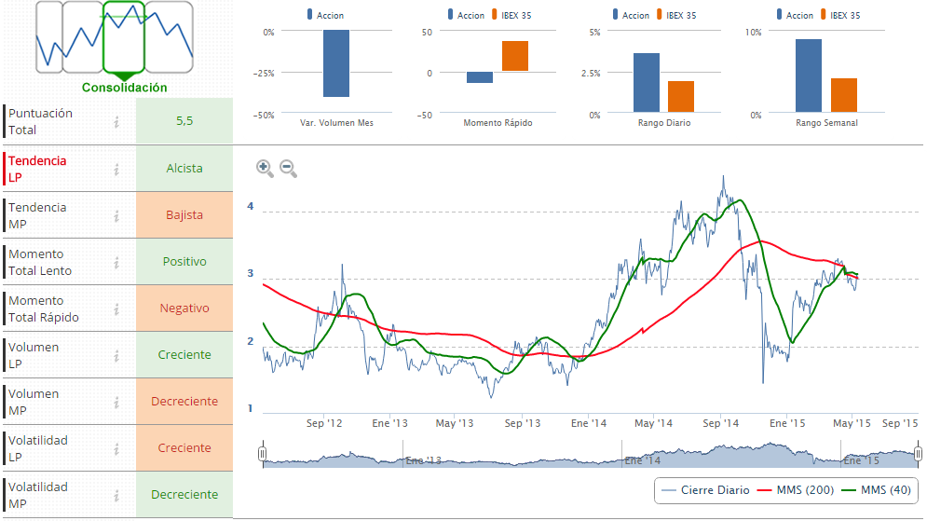Click the Consolidación phase label

tap(124, 88)
